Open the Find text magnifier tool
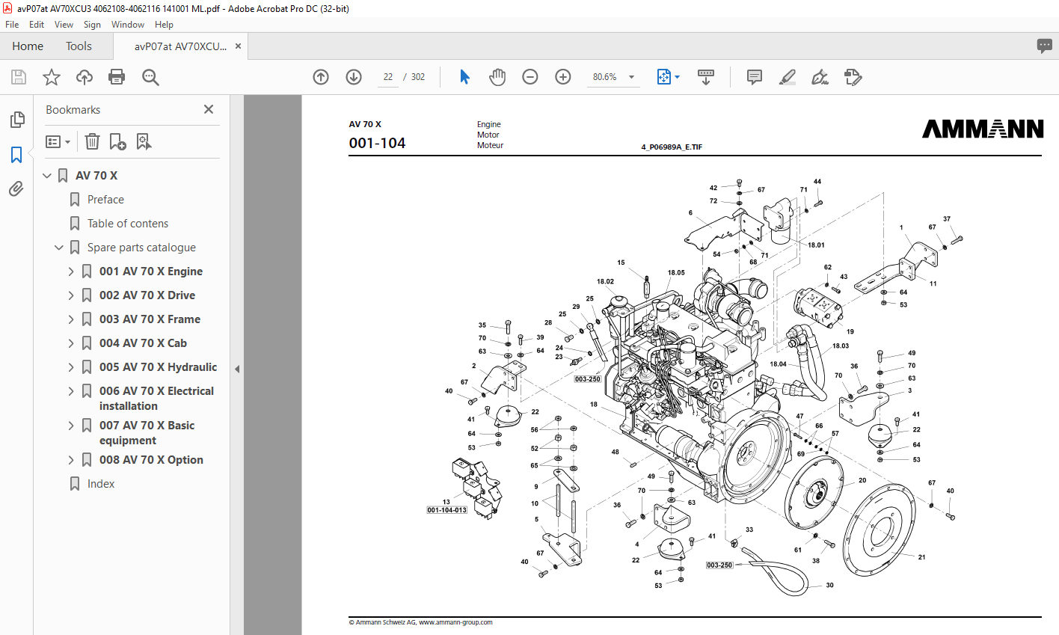Viewport: 1059px width, 635px height. coord(150,77)
